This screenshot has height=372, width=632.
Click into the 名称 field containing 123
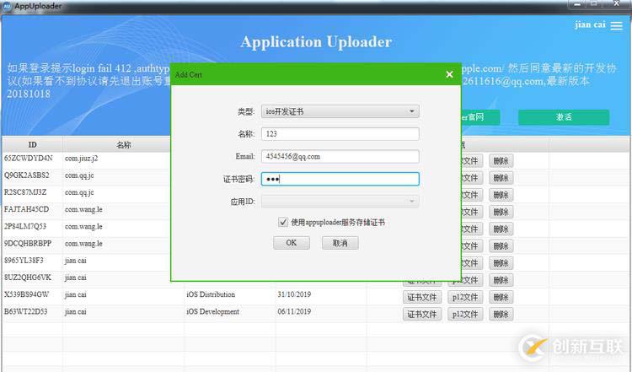[x=340, y=134]
